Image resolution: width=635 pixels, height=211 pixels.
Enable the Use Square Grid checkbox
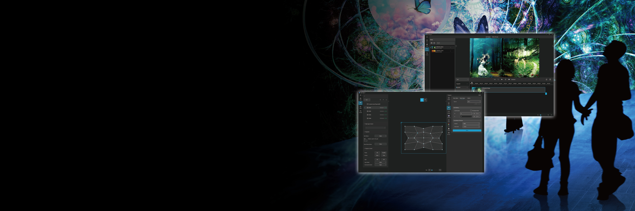(471, 111)
